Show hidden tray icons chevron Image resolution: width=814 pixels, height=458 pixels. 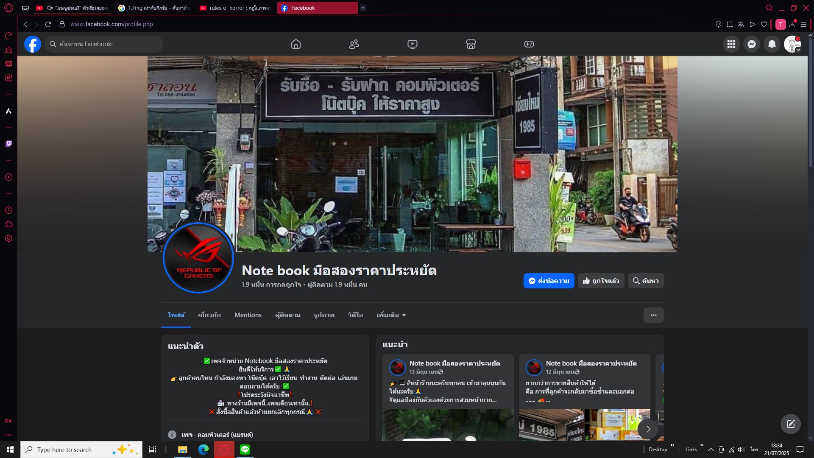(x=711, y=450)
